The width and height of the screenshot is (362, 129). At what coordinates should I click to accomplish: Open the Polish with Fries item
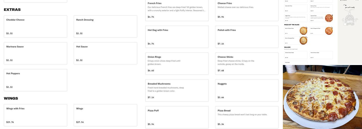click(247, 37)
